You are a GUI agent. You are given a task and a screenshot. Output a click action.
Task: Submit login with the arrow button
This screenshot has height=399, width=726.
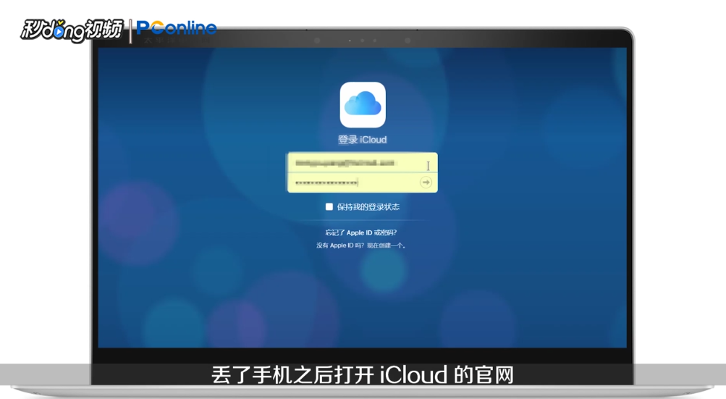click(426, 182)
